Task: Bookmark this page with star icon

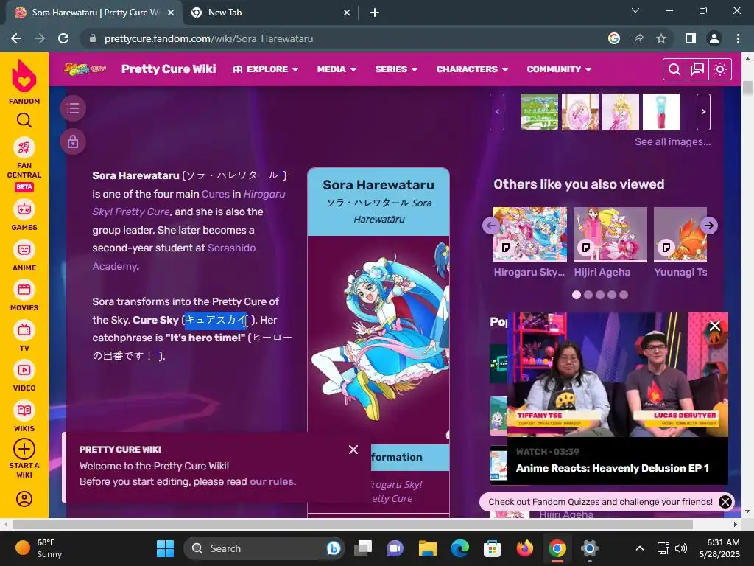Action: 661,38
